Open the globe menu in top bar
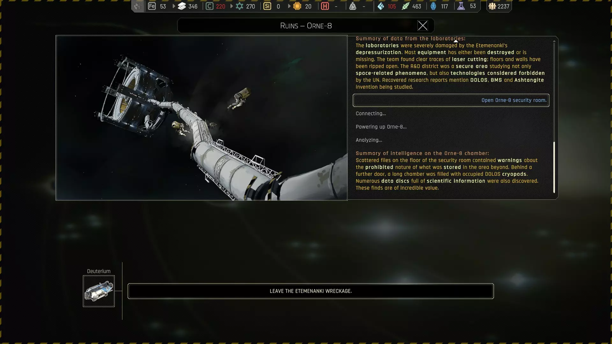 pyautogui.click(x=138, y=6)
